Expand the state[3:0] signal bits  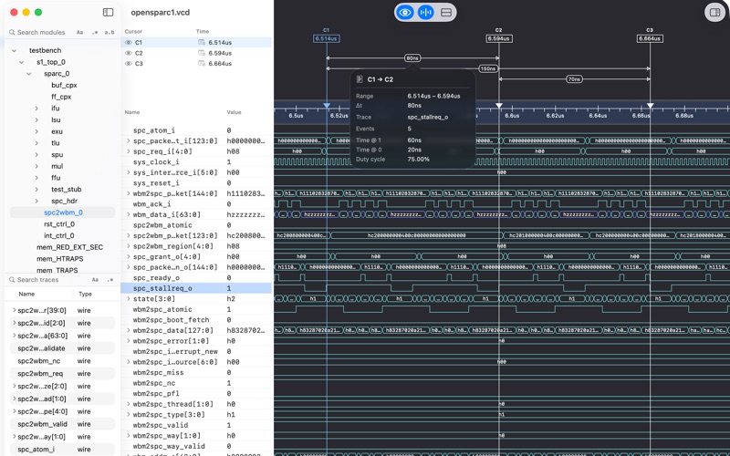pyautogui.click(x=128, y=299)
